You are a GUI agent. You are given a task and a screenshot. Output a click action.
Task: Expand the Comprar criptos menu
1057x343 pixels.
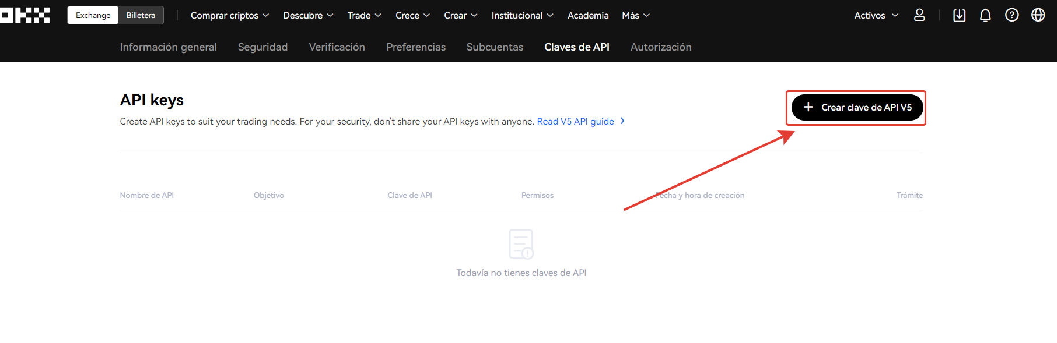(230, 16)
